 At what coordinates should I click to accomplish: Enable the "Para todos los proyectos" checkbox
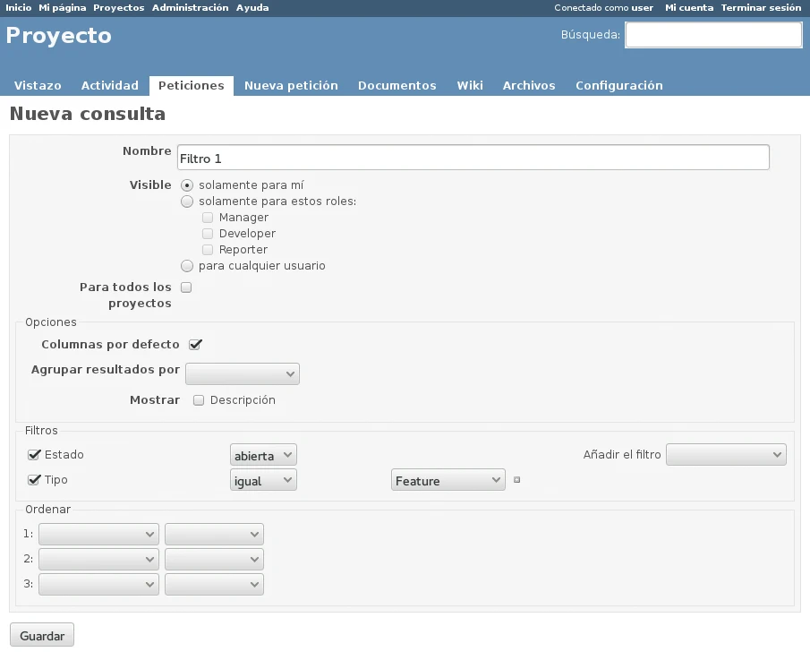(187, 287)
